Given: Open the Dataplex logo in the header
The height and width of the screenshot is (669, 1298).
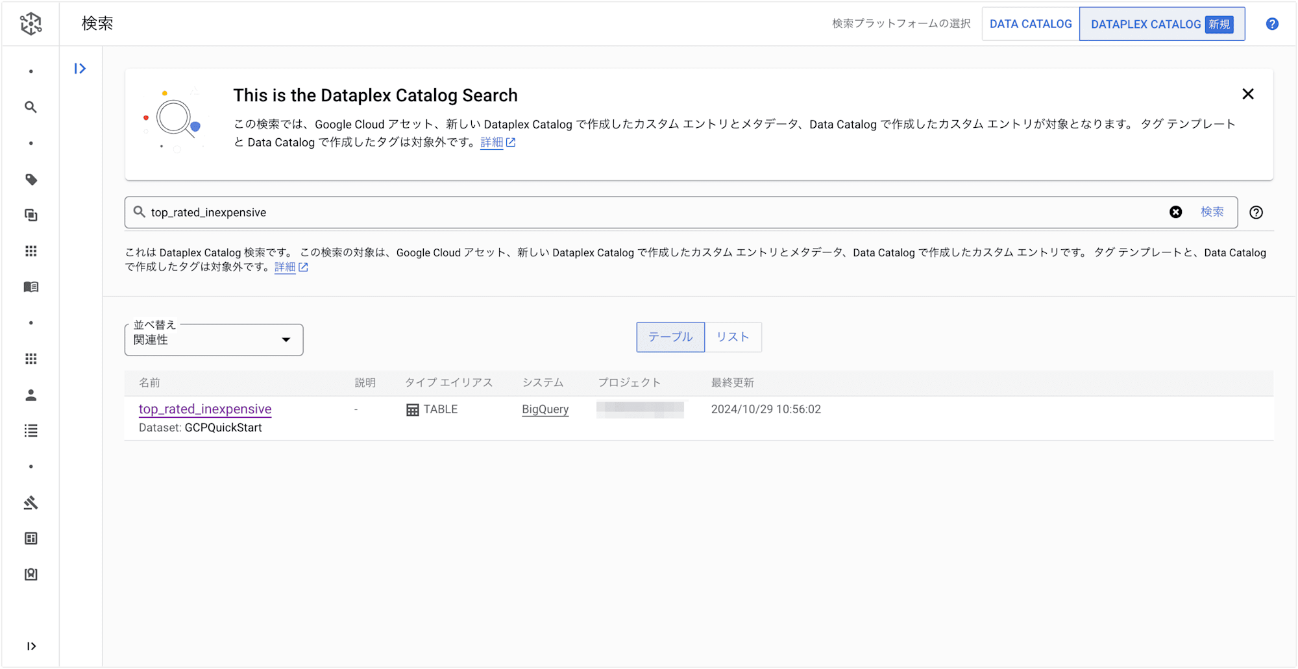Looking at the screenshot, I should [x=31, y=23].
